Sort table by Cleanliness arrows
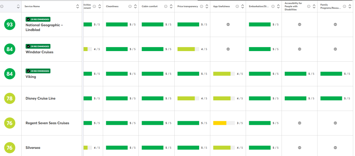 (x=135, y=6)
